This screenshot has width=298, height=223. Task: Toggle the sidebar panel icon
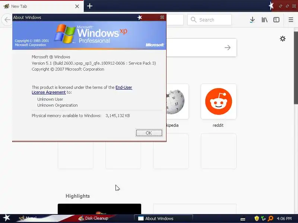click(x=276, y=20)
